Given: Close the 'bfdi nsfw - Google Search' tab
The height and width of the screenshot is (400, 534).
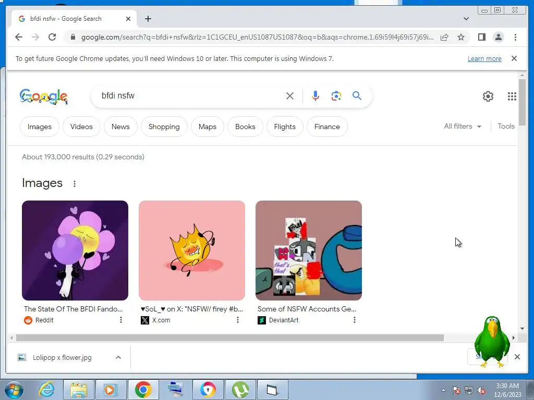Looking at the screenshot, I should click(x=128, y=19).
